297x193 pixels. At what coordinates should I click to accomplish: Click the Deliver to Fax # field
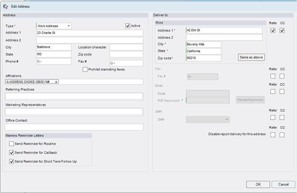click(202, 77)
